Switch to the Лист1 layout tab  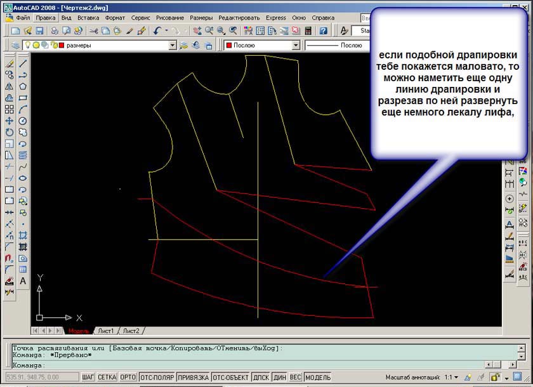105,331
